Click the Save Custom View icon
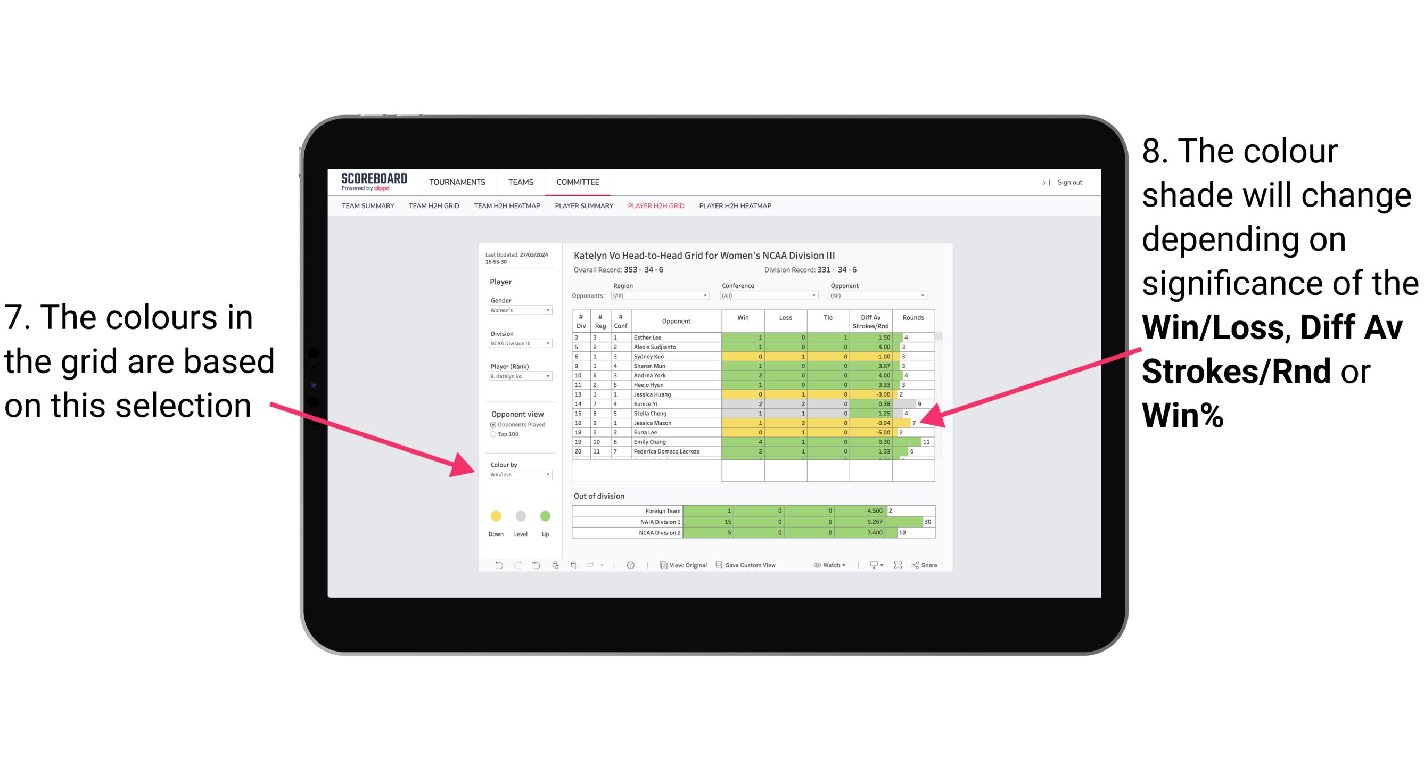This screenshot has width=1424, height=766. tap(720, 567)
